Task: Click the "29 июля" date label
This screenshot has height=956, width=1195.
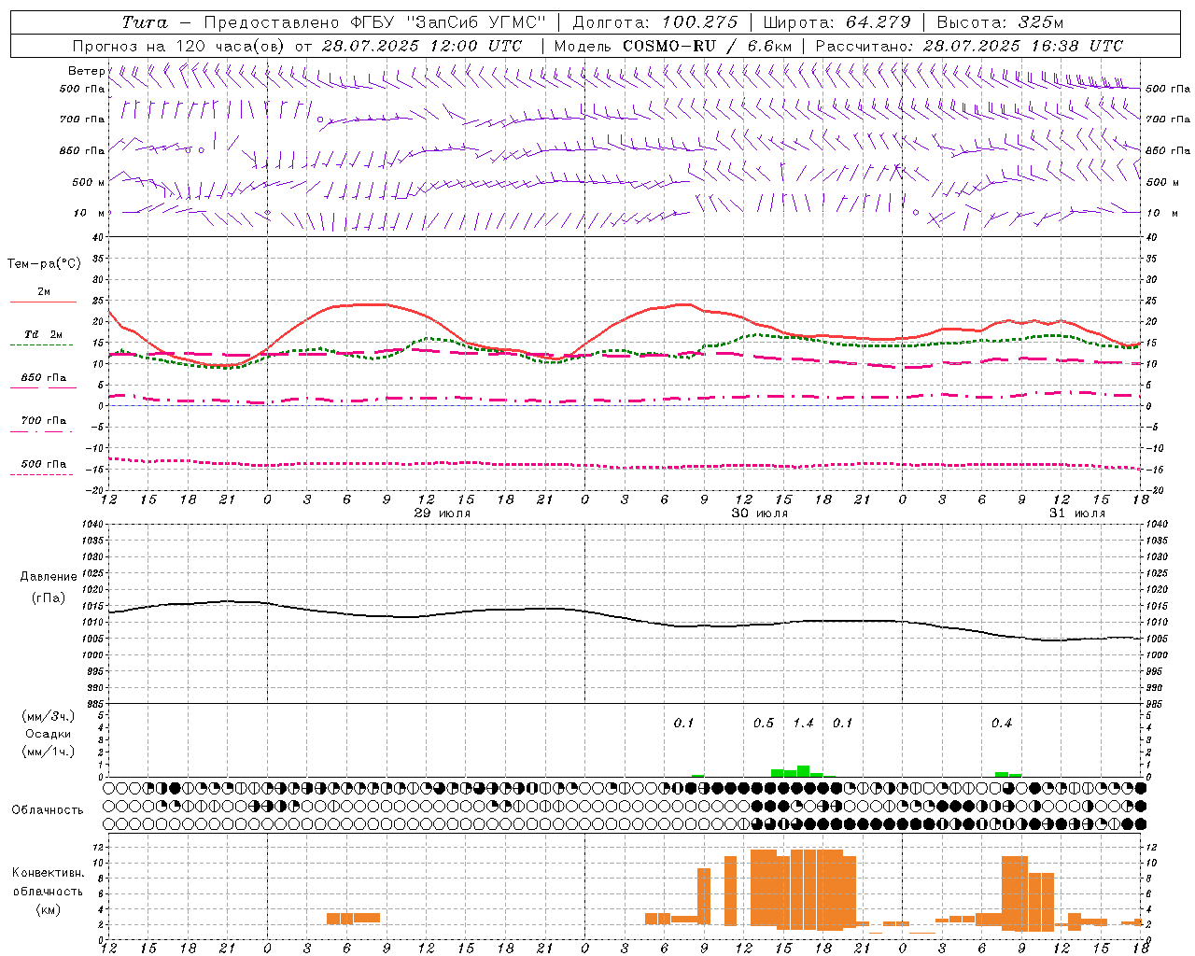Action: tap(443, 513)
